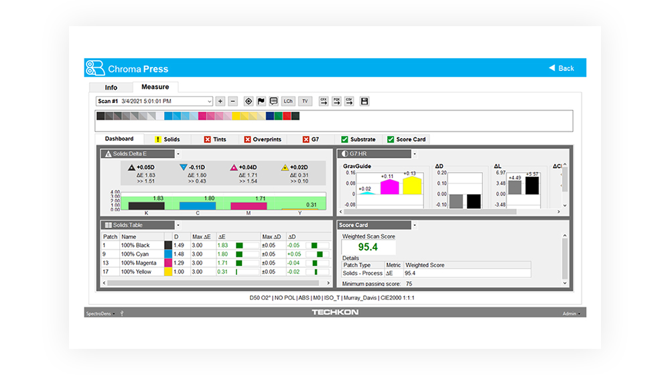Select the 100% Magenta color swatch
The width and height of the screenshot is (670, 375).
[x=168, y=263]
